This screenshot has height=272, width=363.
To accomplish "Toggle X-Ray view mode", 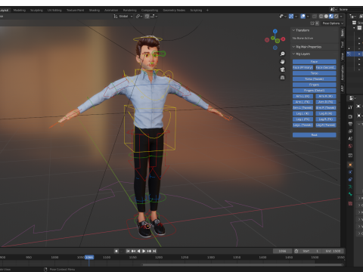I will (315, 16).
